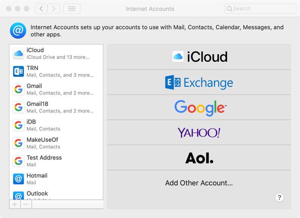Click the @ icon beside Hotmail

pyautogui.click(x=18, y=179)
